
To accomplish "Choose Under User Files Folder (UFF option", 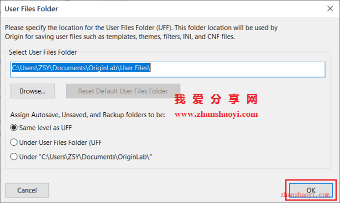I will coord(13,142).
